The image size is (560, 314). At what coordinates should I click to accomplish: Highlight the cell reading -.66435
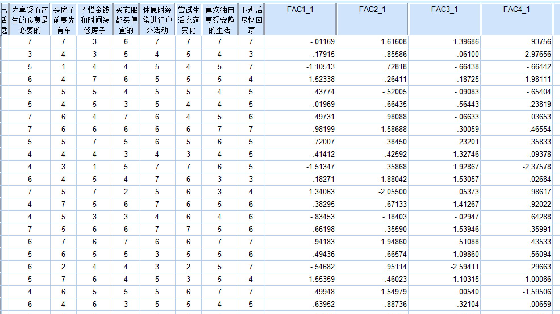click(x=372, y=104)
